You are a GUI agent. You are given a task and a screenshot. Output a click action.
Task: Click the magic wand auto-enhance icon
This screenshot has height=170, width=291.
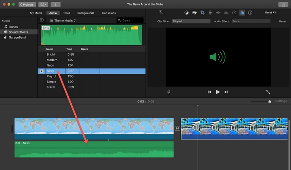click(161, 13)
